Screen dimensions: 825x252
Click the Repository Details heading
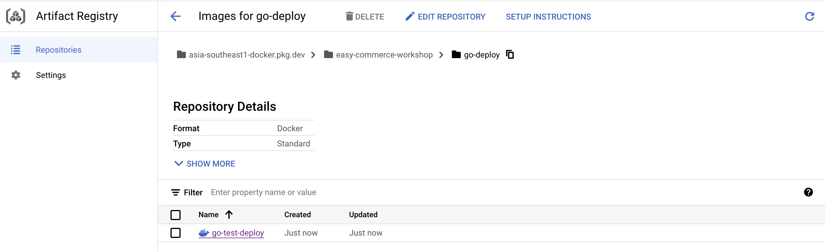click(224, 106)
